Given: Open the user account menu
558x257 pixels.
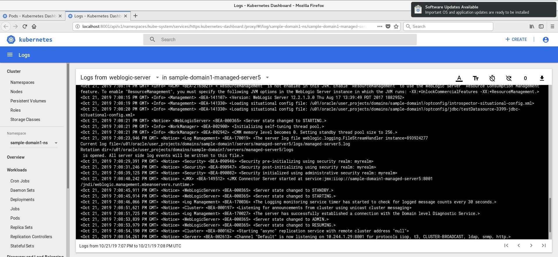Looking at the screenshot, I should (x=546, y=39).
